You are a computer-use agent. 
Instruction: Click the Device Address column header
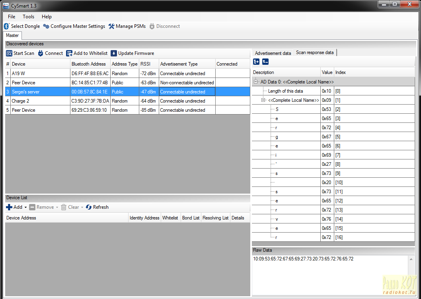point(66,218)
